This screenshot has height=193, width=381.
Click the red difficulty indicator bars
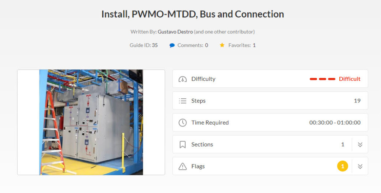click(323, 79)
